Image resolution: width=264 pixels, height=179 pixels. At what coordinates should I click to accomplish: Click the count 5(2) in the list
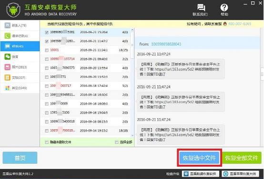click(x=125, y=86)
